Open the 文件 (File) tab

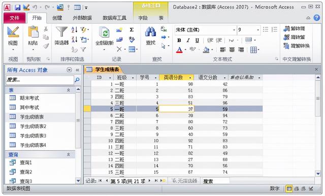(x=15, y=18)
